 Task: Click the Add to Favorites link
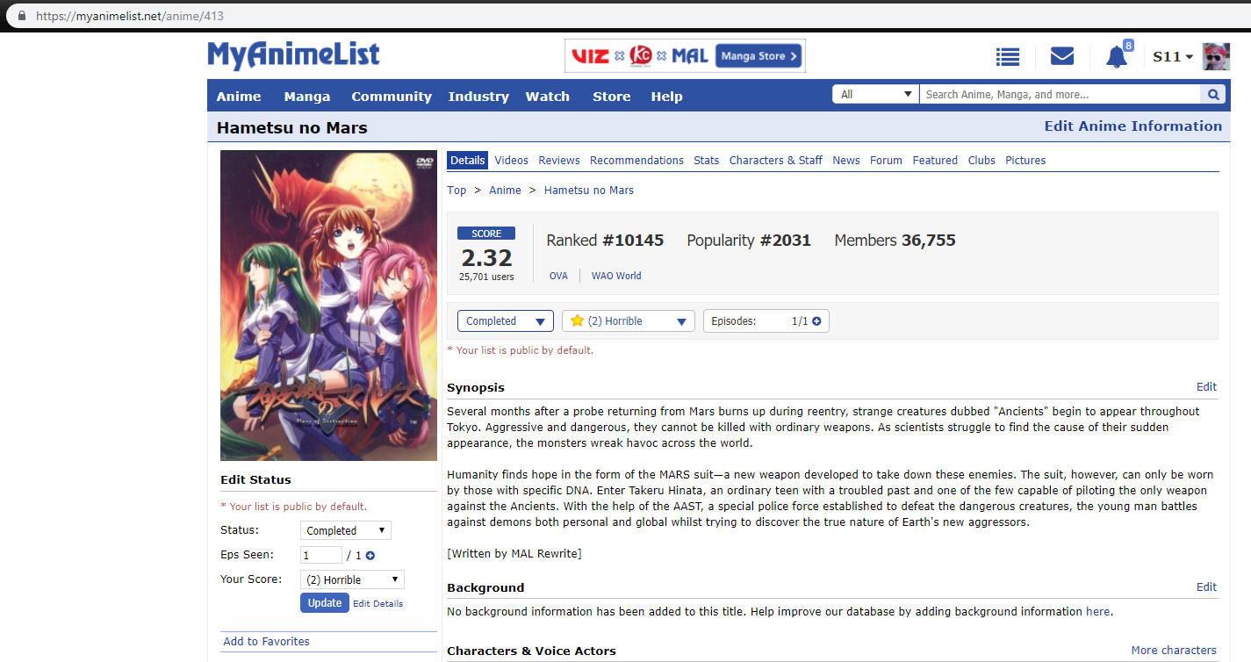[266, 642]
